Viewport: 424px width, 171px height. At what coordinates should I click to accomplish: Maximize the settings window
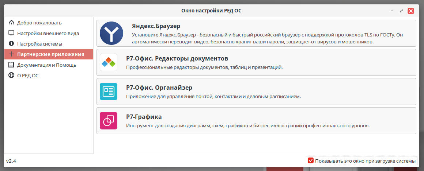[401, 11]
